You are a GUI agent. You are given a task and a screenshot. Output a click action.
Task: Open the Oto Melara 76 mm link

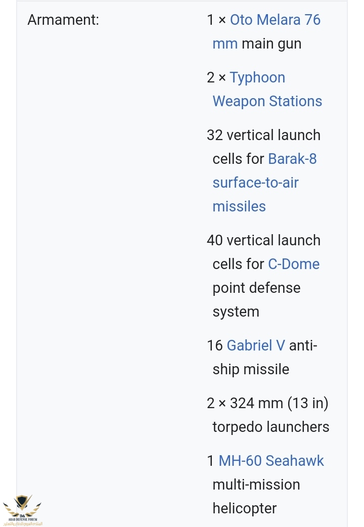point(275,20)
